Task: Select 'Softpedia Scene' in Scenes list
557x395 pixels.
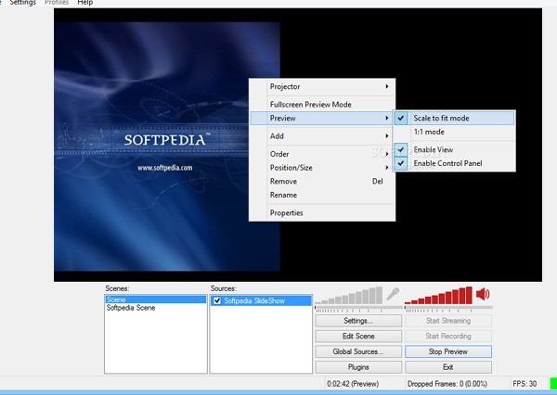Action: [156, 308]
